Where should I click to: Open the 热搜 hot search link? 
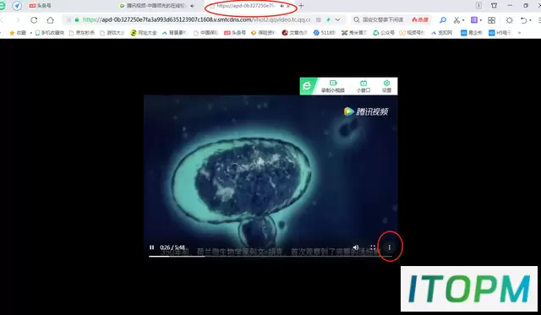tap(420, 19)
